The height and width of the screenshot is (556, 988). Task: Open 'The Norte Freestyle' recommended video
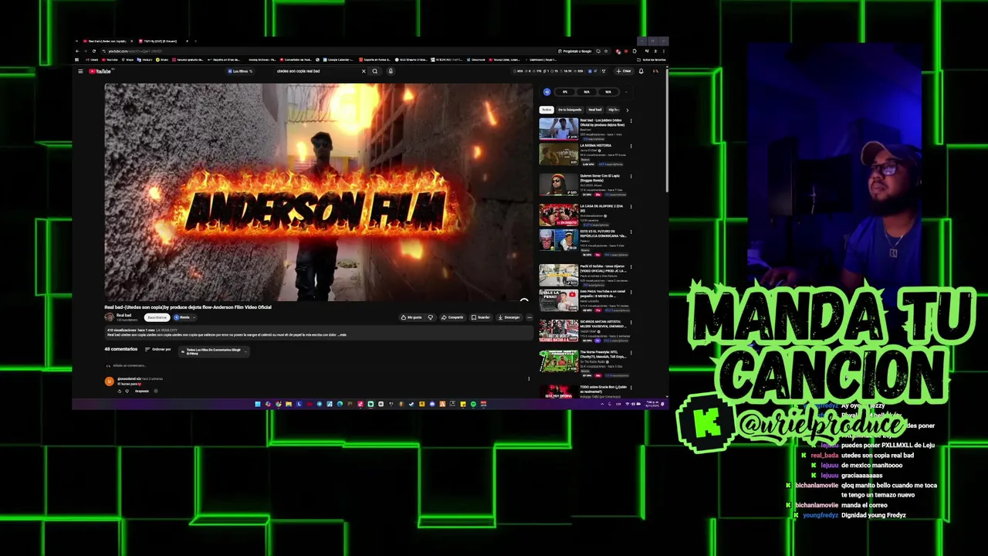pyautogui.click(x=559, y=361)
